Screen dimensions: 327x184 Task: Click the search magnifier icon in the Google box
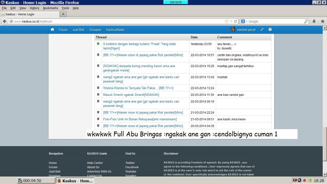pos(306,21)
